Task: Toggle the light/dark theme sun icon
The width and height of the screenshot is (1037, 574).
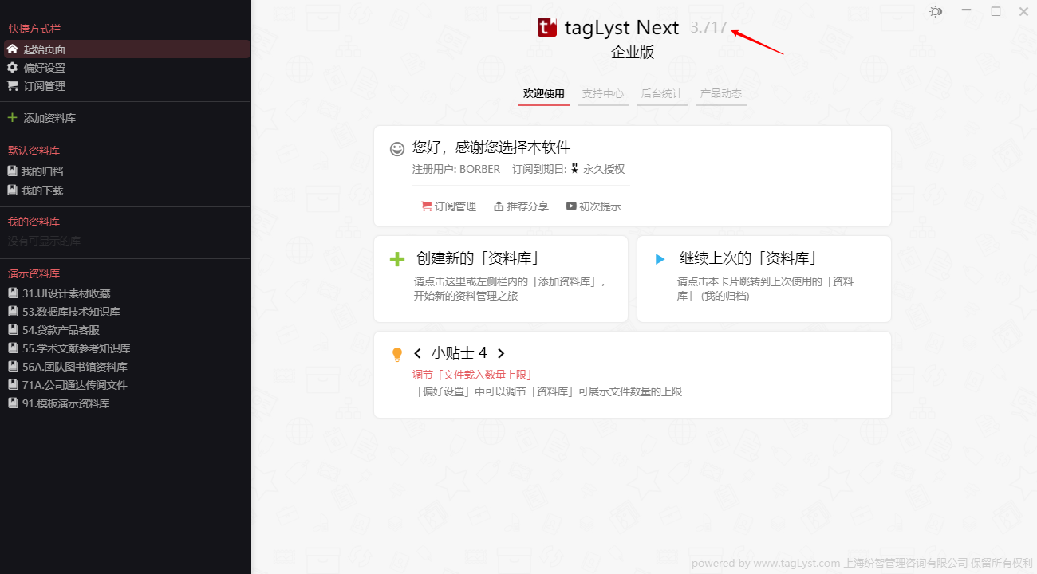Action: [936, 11]
